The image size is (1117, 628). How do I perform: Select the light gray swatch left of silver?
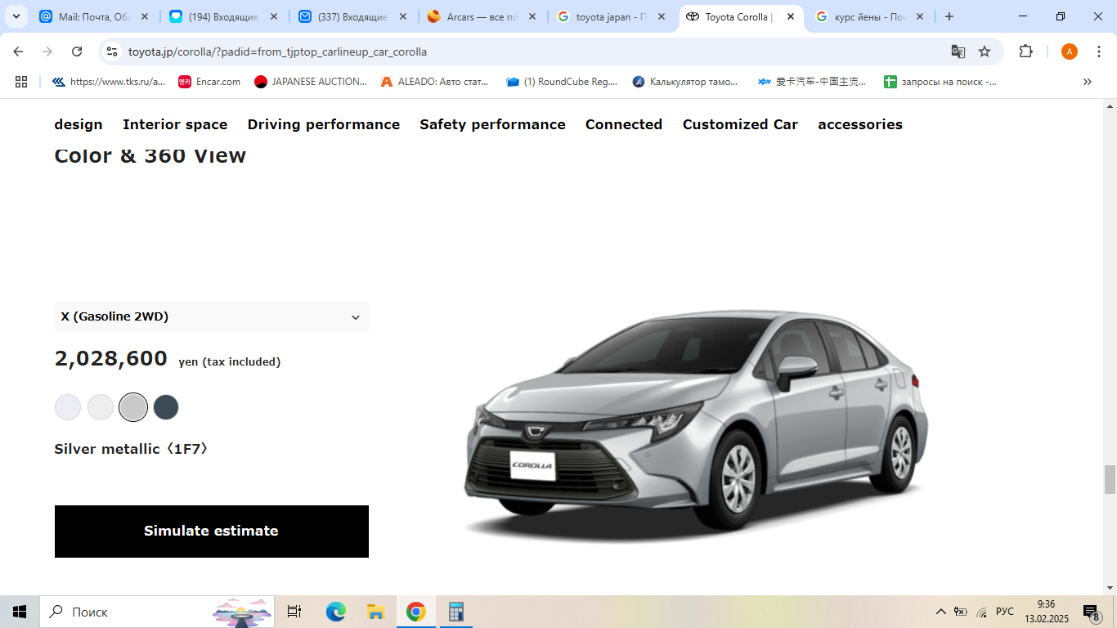coord(101,407)
